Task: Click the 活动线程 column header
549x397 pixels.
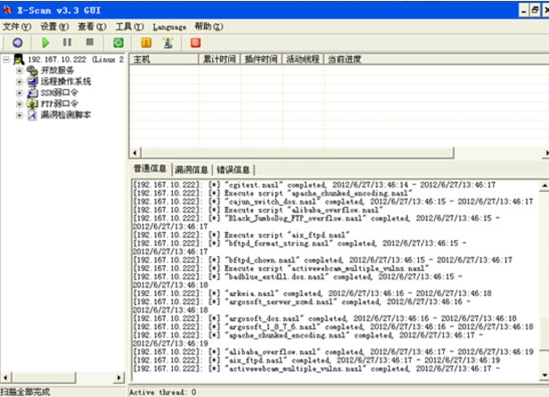Action: [x=303, y=59]
